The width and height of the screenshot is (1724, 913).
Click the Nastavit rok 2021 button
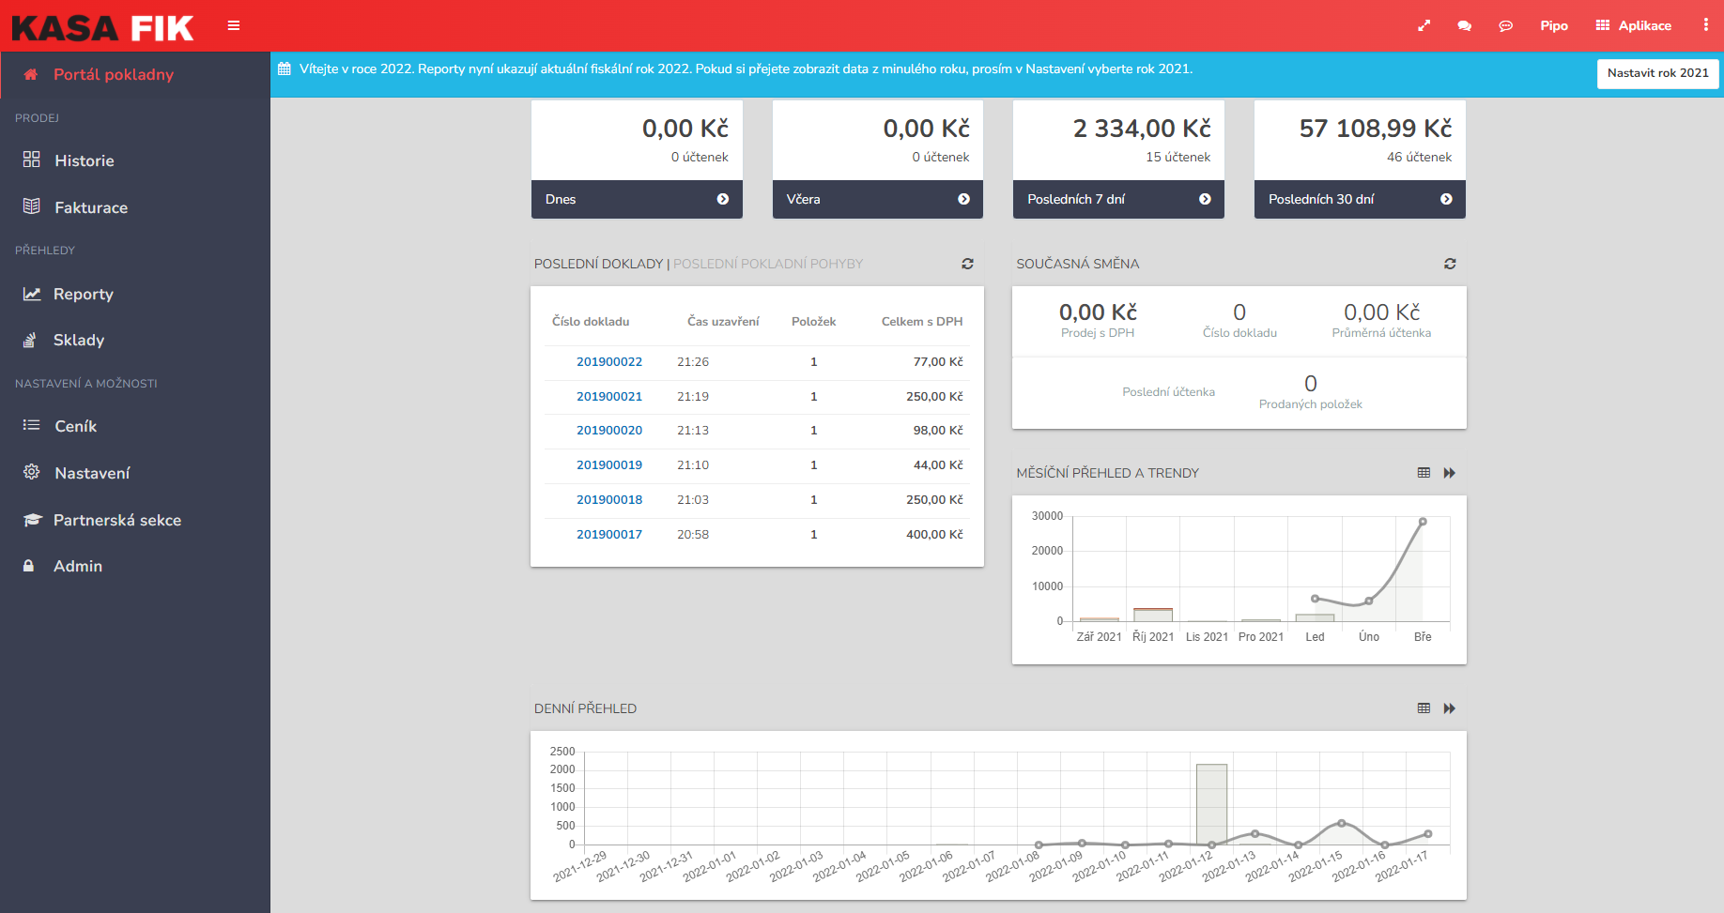[x=1657, y=73]
